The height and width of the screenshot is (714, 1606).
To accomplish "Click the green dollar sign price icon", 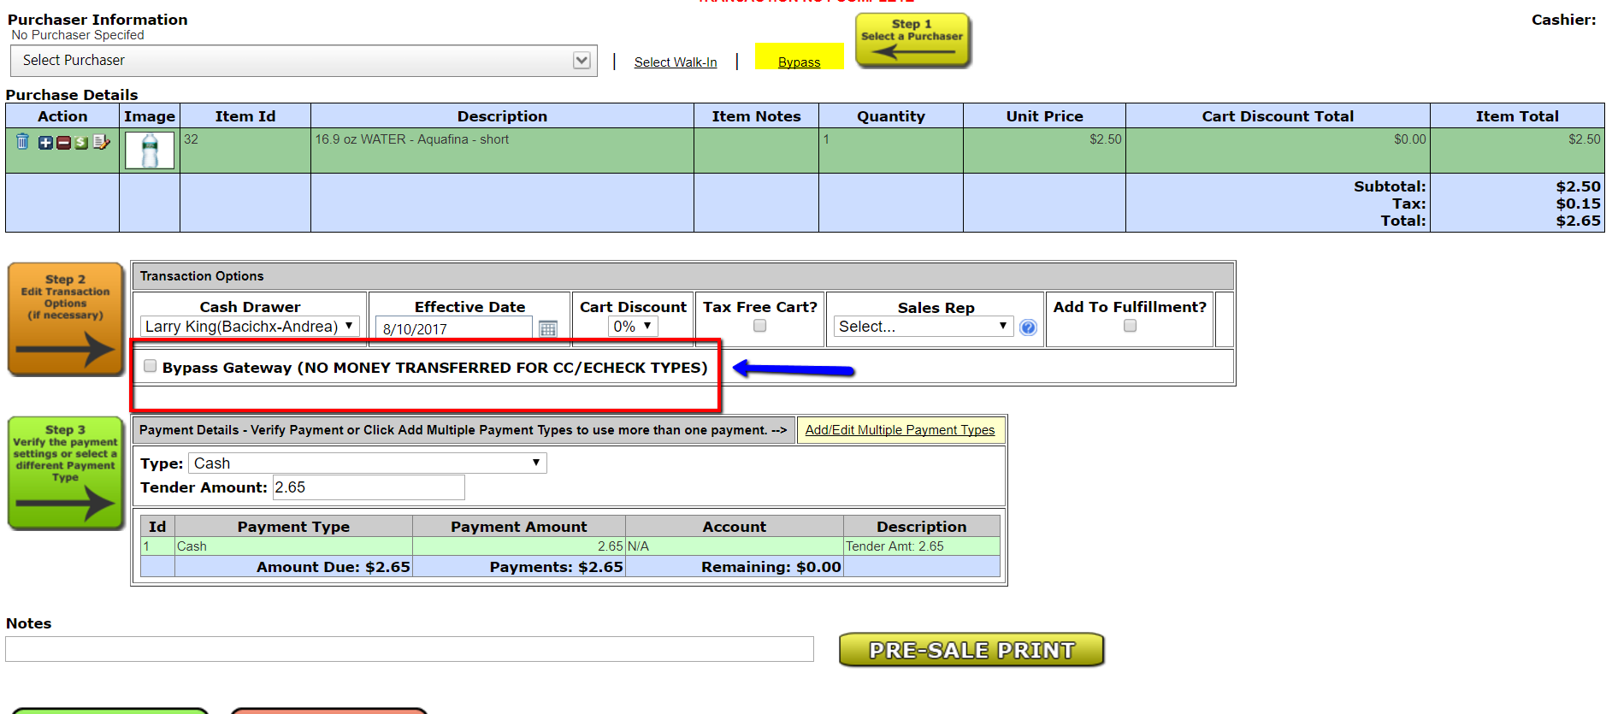I will [81, 143].
